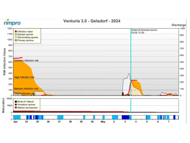
Task: Click date 2 on the time axis
Action: pos(114,122)
